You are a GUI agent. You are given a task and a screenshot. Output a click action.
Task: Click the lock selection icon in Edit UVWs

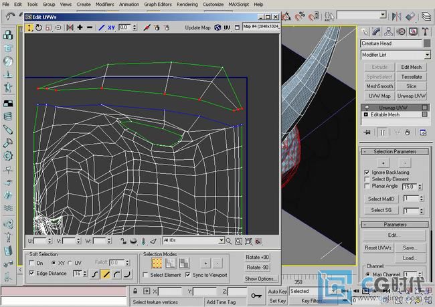click(x=123, y=241)
